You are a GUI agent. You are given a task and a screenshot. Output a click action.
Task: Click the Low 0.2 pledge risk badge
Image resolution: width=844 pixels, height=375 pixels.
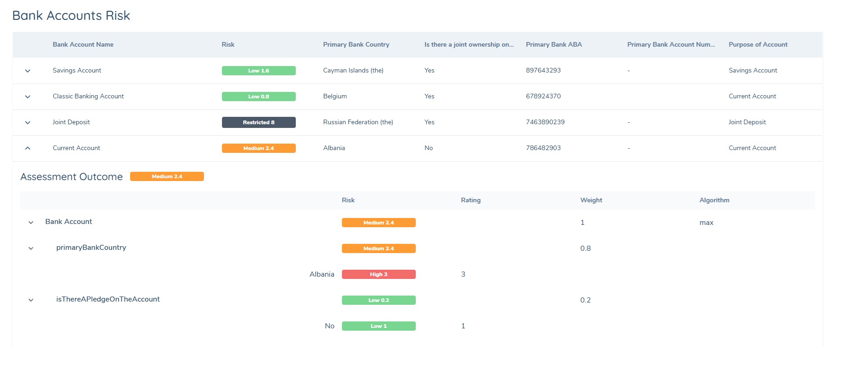click(378, 300)
